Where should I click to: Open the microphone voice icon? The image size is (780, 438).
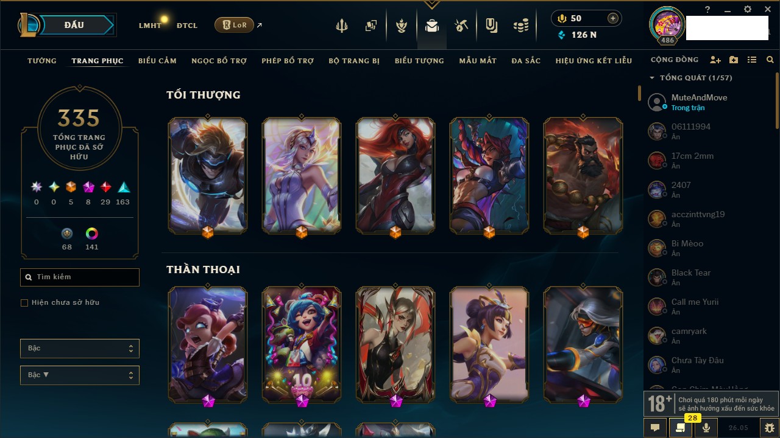[706, 428]
